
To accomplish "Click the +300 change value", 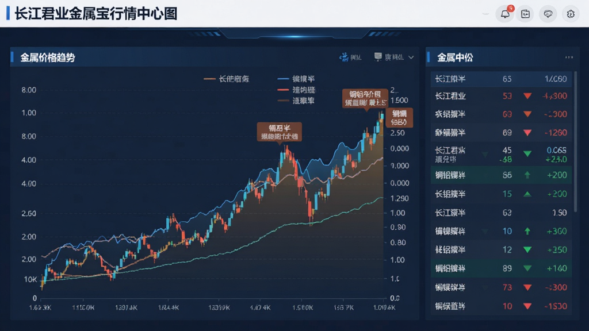I will tap(557, 231).
